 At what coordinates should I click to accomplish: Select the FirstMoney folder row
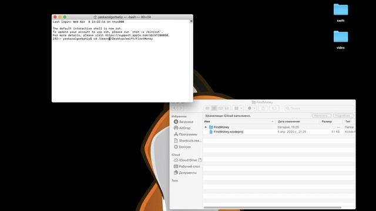click(x=279, y=127)
